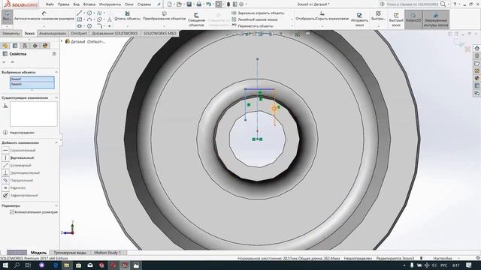Open the SOLIDWORKS MBD tab
The width and height of the screenshot is (481, 270).
pos(160,33)
